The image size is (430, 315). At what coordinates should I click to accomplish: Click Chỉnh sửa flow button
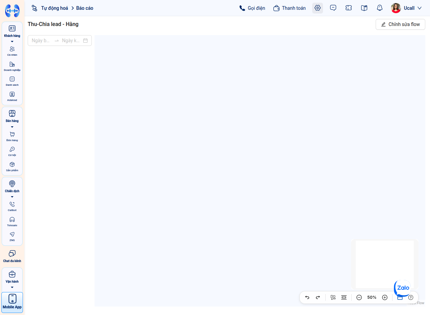(x=400, y=24)
